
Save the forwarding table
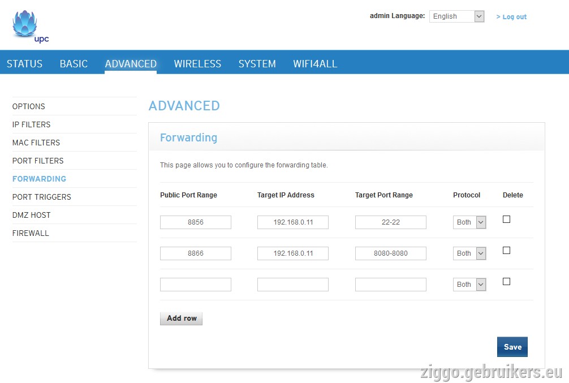(x=512, y=347)
